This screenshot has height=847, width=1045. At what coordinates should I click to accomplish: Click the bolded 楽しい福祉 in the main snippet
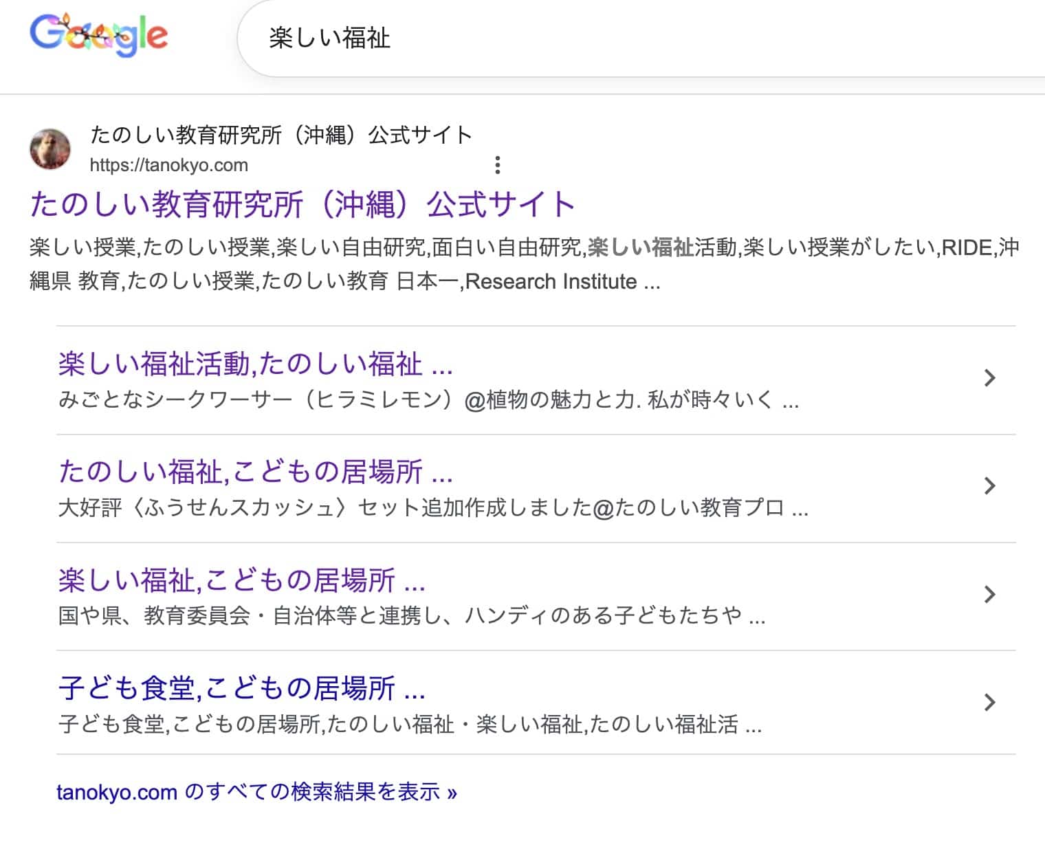click(x=640, y=247)
